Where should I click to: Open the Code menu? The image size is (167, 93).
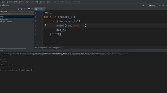pos(16,2)
